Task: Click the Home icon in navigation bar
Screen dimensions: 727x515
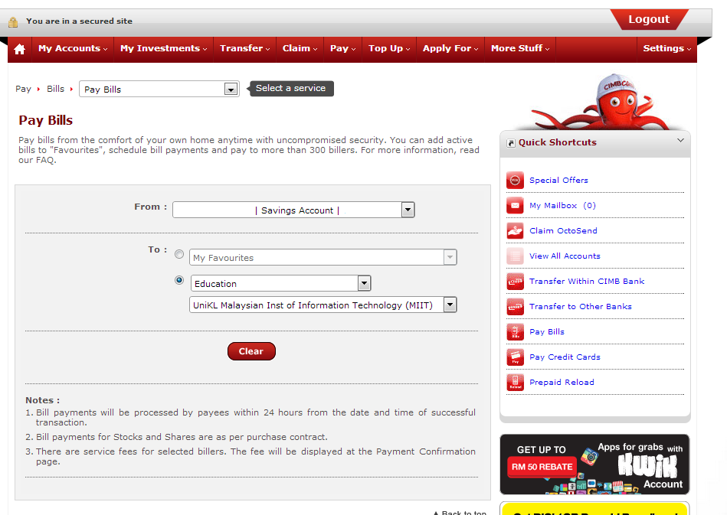Action: pos(19,49)
